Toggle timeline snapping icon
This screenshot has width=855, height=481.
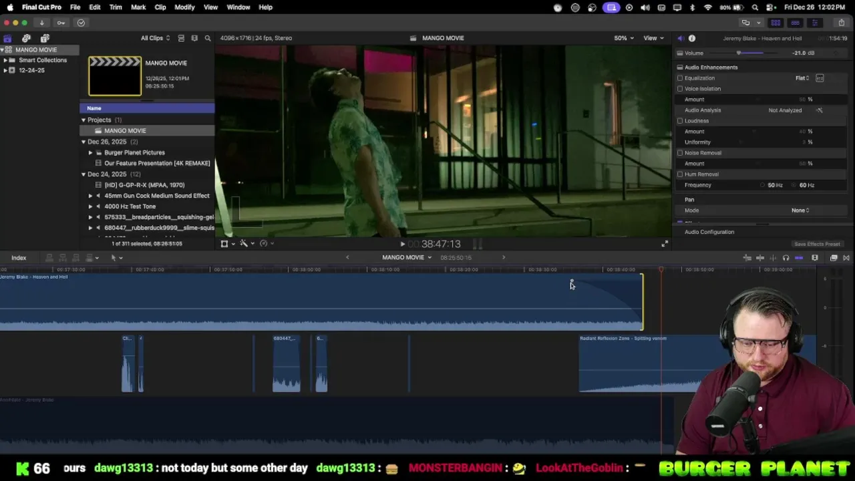[x=799, y=258]
